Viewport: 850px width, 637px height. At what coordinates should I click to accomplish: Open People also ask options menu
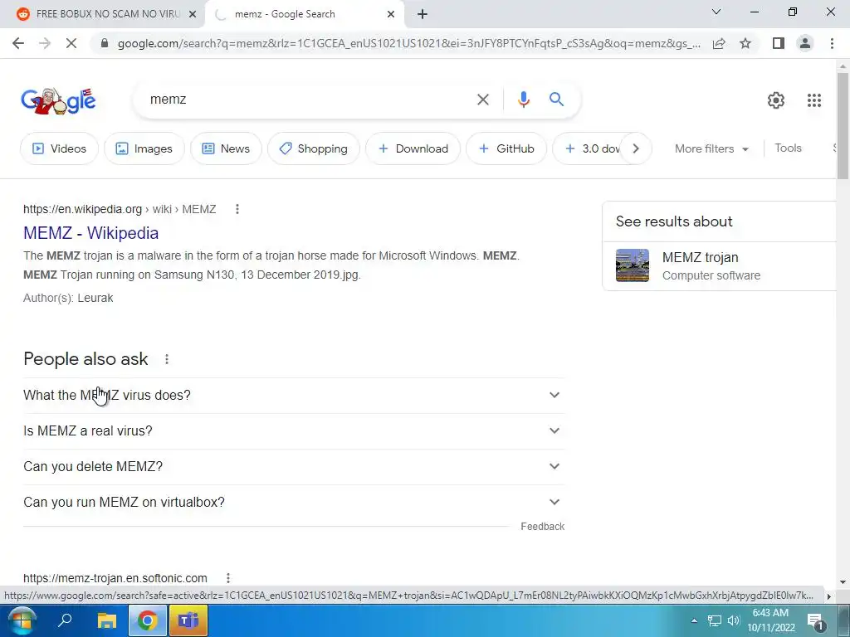tap(166, 359)
